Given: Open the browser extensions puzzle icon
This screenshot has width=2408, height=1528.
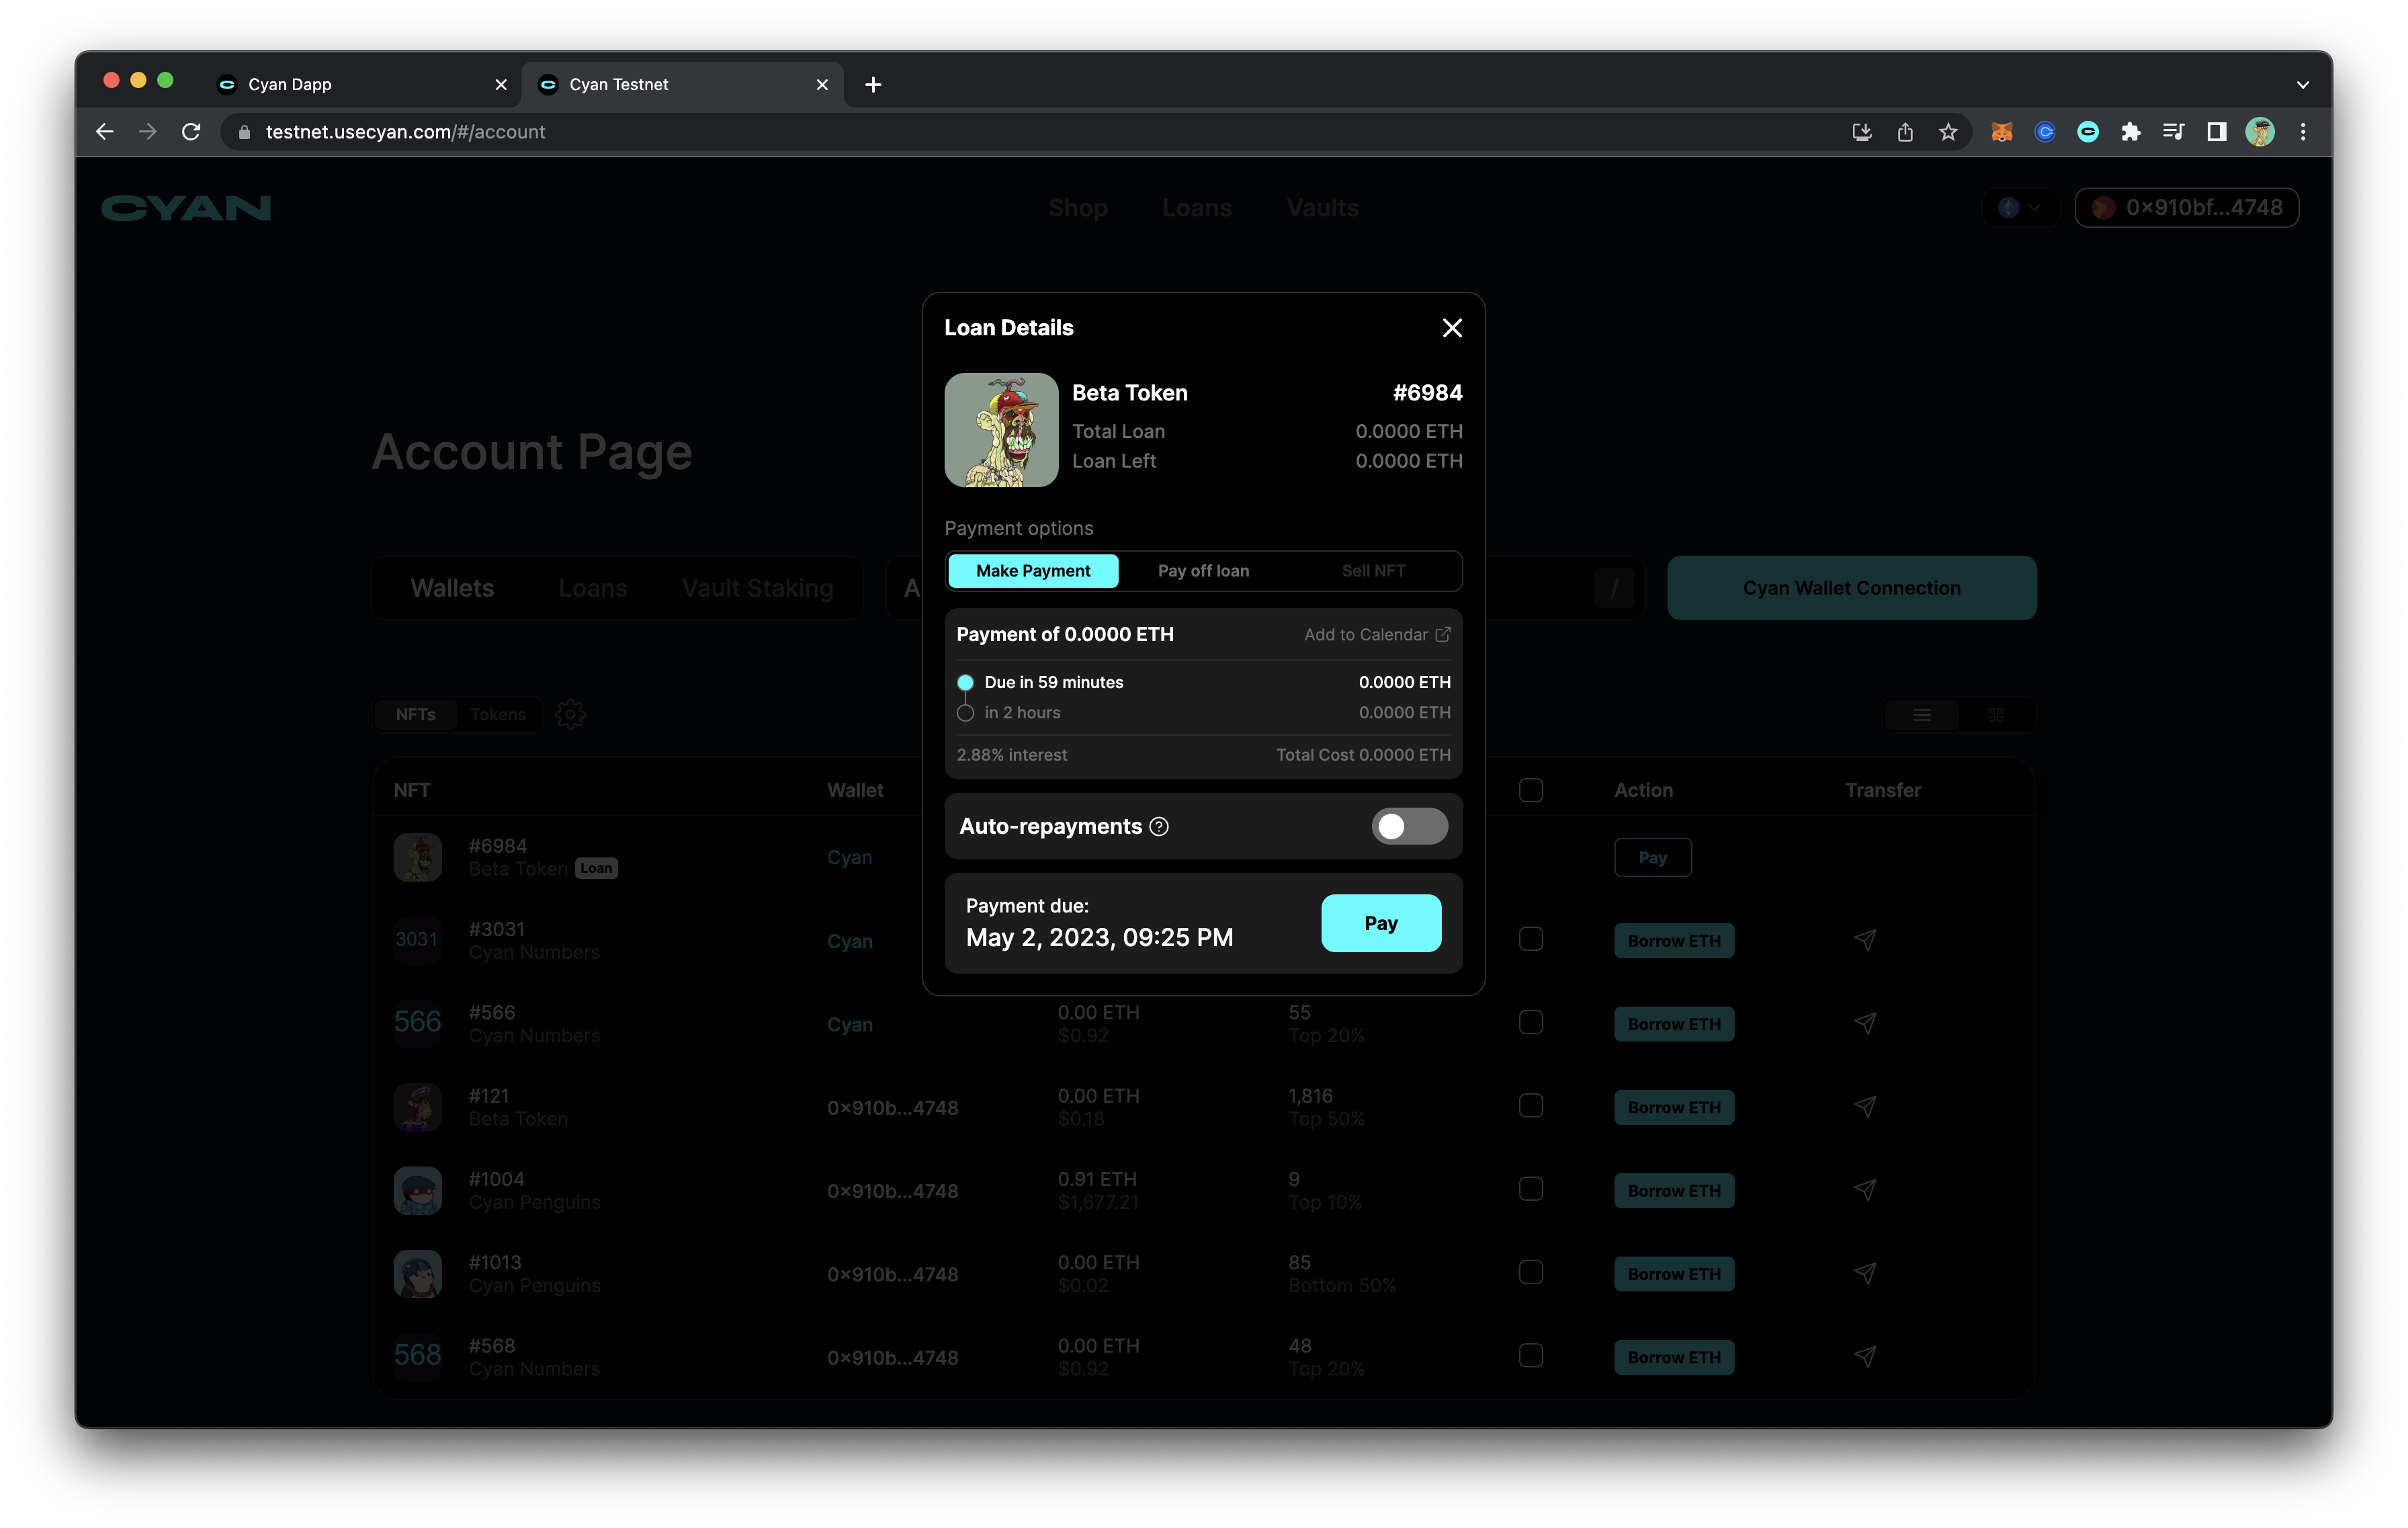Looking at the screenshot, I should click(x=2131, y=132).
